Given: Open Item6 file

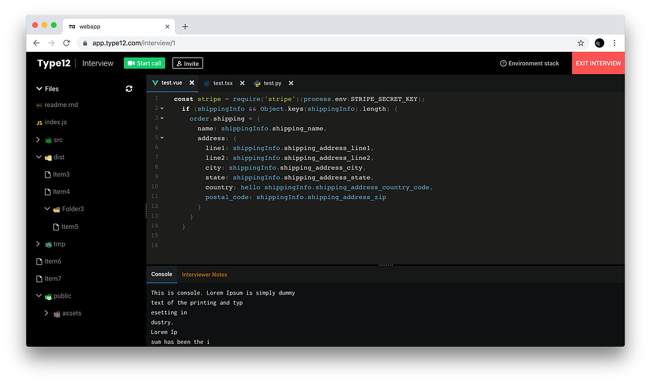Looking at the screenshot, I should (x=53, y=262).
